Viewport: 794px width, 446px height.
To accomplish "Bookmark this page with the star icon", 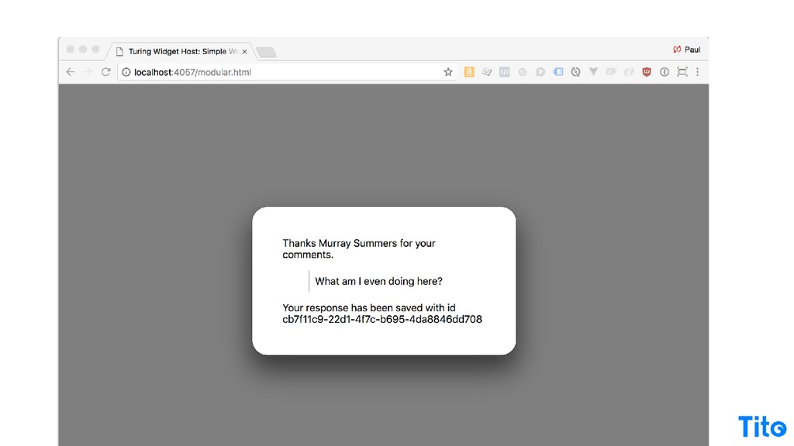I will 448,72.
